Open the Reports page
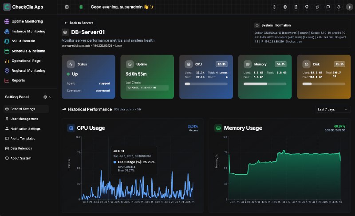 coord(18,80)
